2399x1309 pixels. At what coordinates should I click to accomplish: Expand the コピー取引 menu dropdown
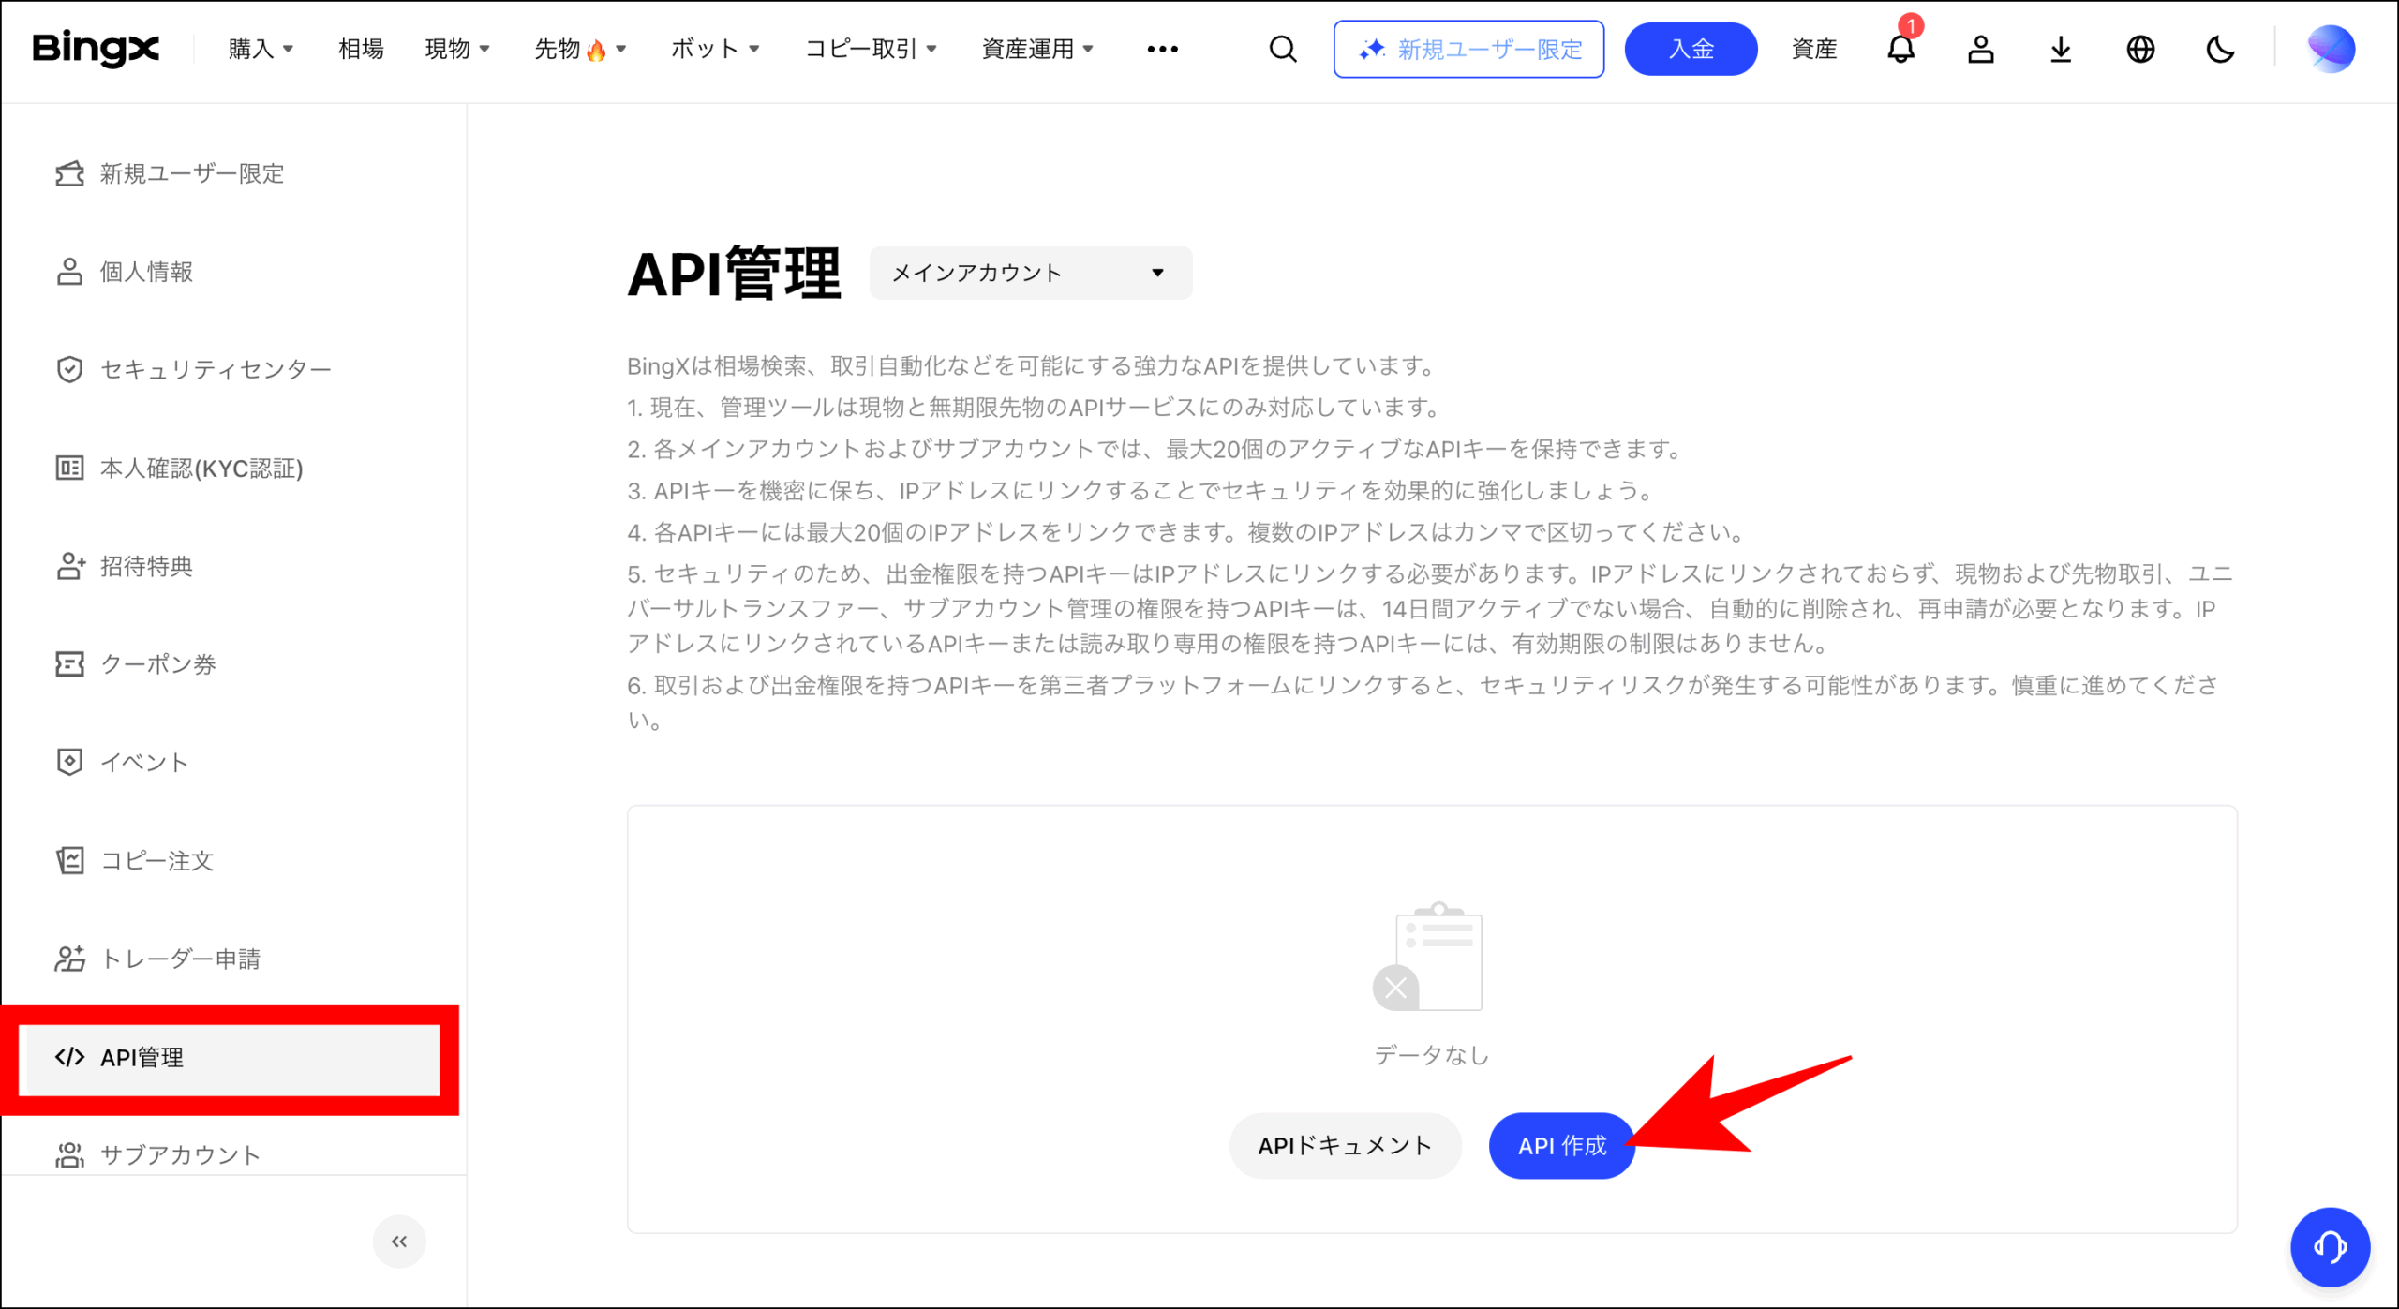871,49
